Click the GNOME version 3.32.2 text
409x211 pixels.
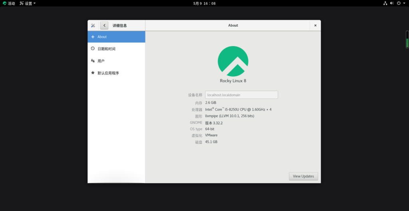pyautogui.click(x=214, y=123)
